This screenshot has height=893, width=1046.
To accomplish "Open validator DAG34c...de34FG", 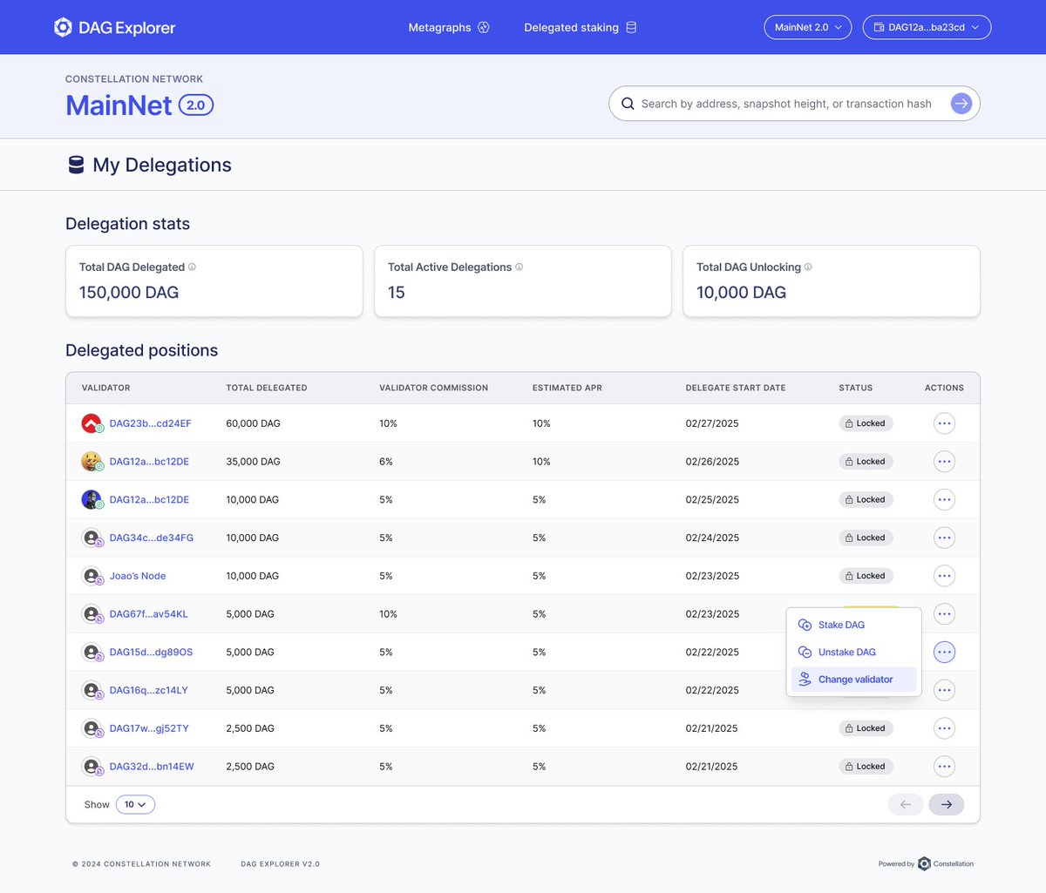I will tap(152, 538).
